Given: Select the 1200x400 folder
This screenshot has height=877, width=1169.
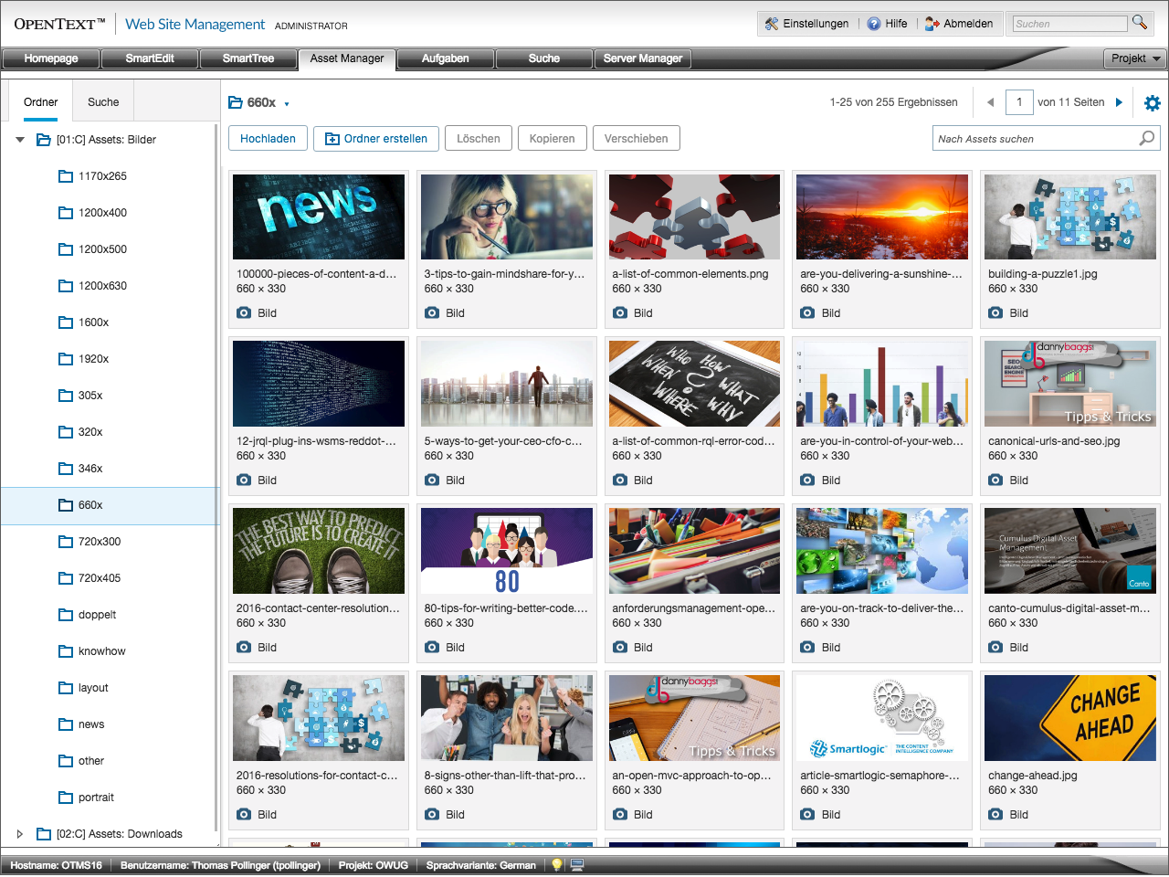Looking at the screenshot, I should pyautogui.click(x=102, y=213).
